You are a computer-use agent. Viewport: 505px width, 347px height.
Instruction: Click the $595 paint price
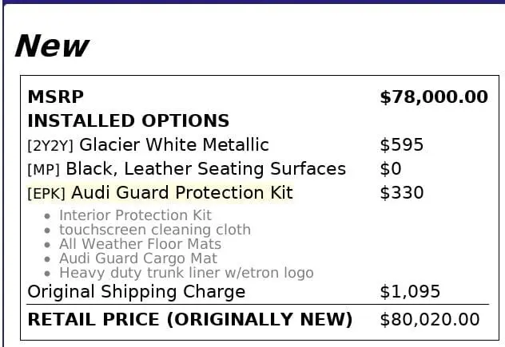pyautogui.click(x=401, y=145)
